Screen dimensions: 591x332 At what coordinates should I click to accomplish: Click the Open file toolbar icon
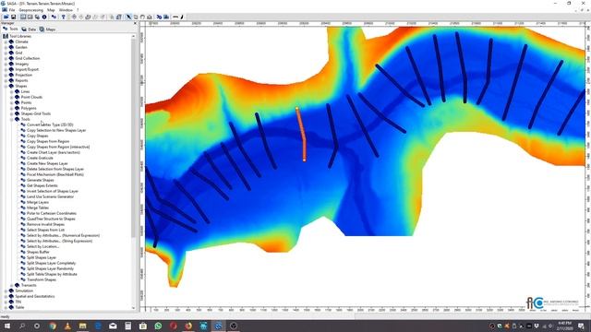(x=6, y=17)
